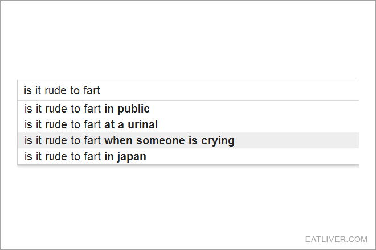Click the bold word 'someone' in suggestions
The height and width of the screenshot is (250, 376).
click(x=161, y=141)
